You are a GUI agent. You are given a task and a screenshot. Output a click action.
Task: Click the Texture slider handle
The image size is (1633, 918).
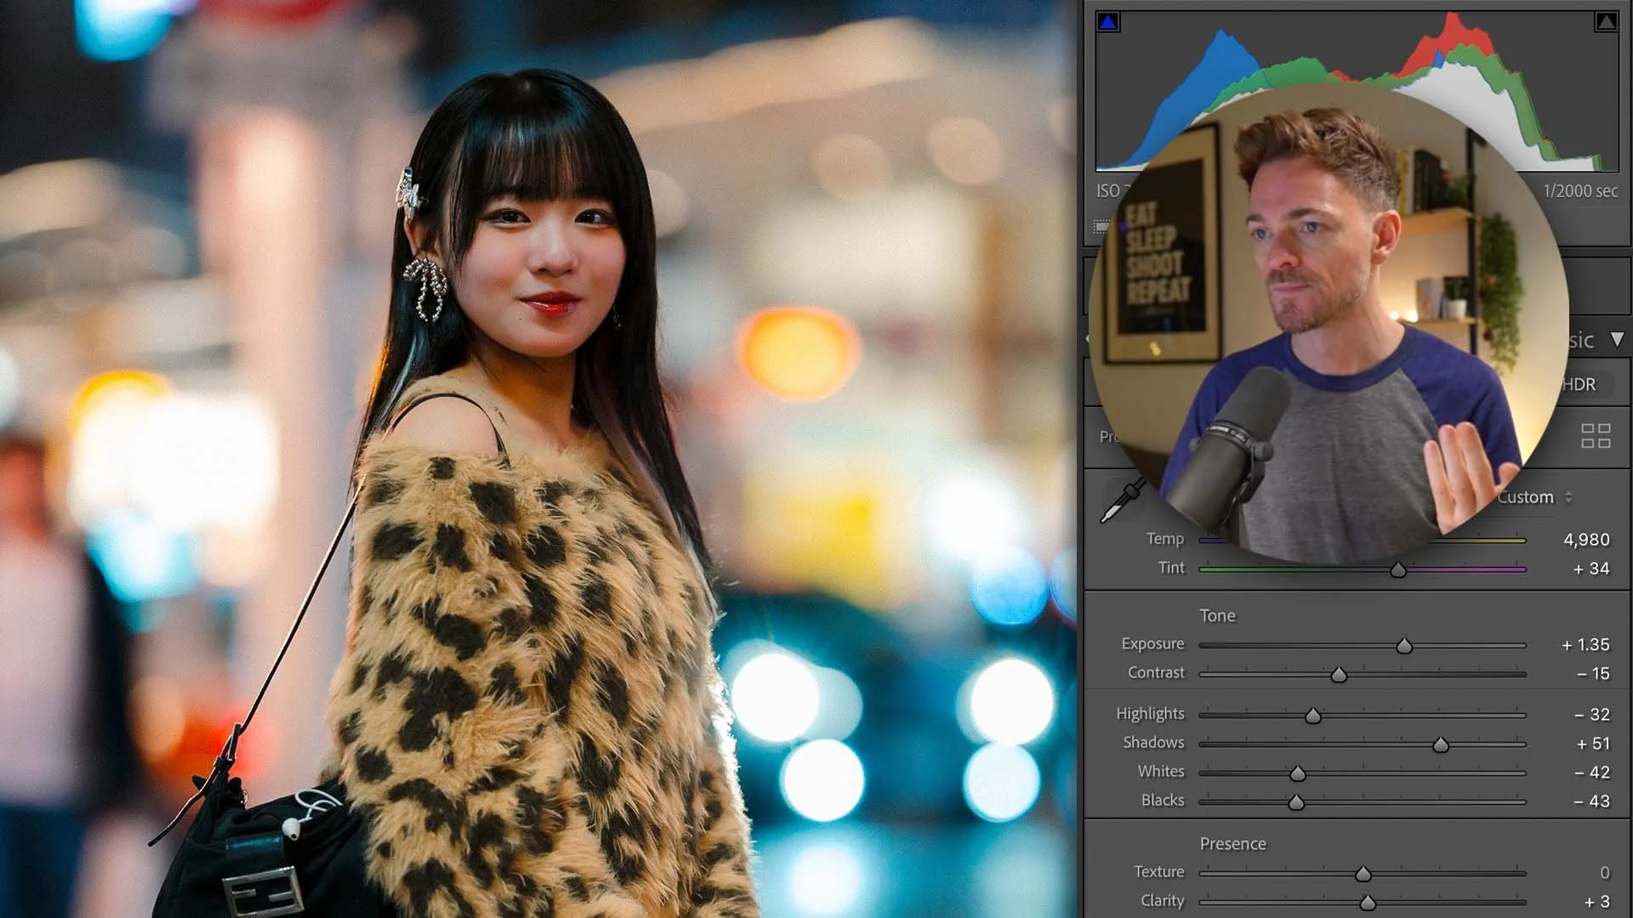[1363, 875]
